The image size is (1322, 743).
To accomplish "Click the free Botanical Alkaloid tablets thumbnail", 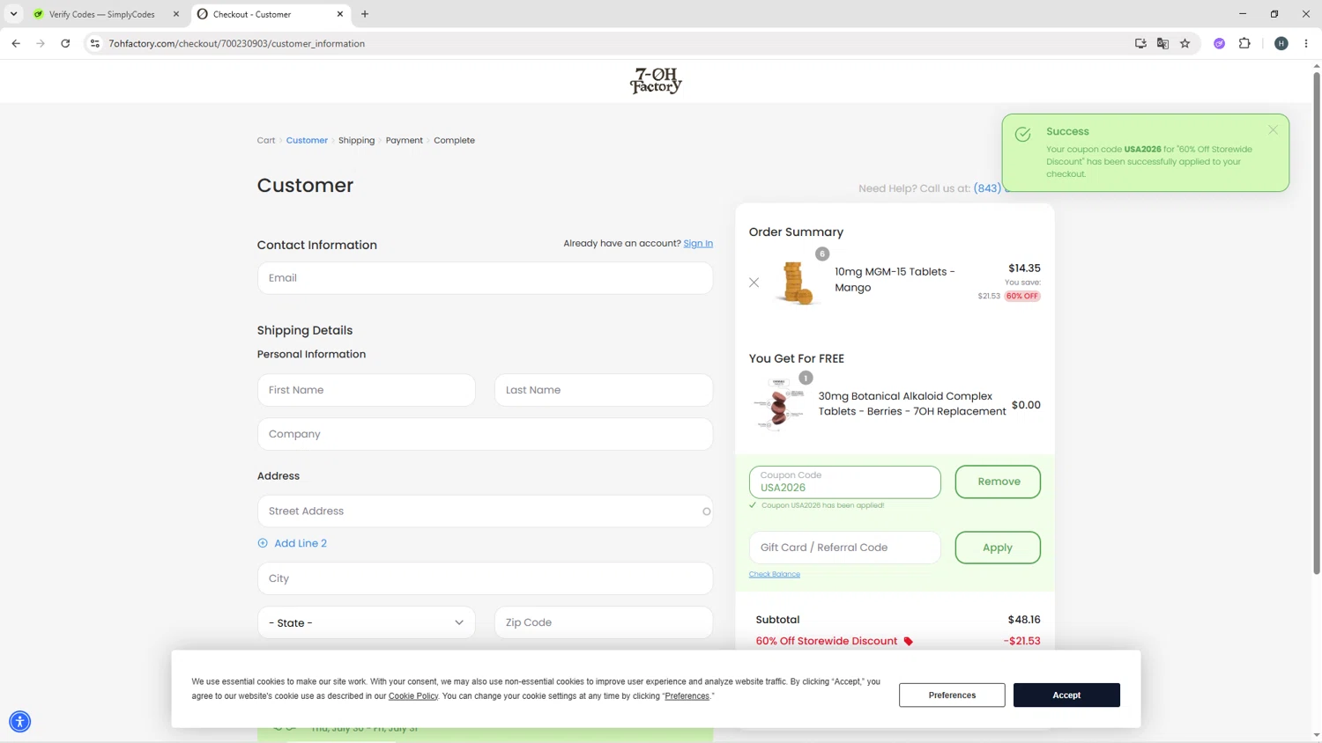I will 779,405.
